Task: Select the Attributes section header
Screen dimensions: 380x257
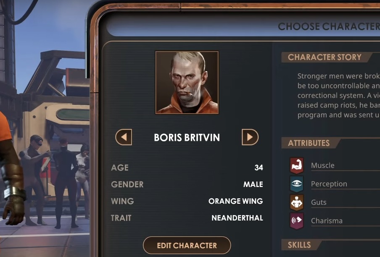Action: click(309, 143)
